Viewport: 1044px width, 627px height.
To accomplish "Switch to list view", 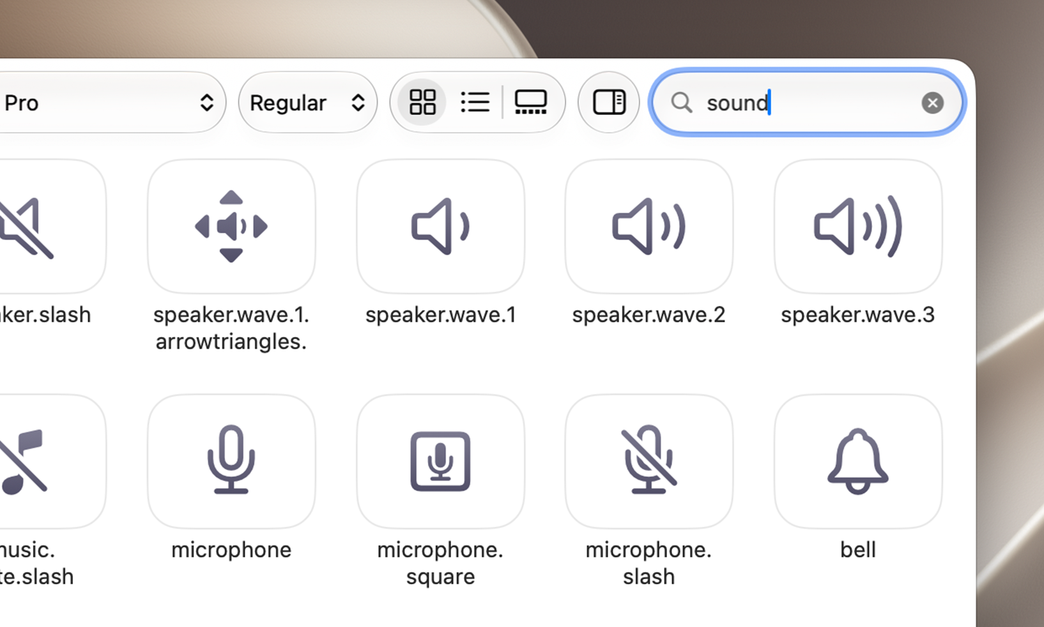I will pos(475,102).
